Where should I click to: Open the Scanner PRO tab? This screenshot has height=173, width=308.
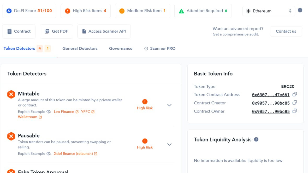(160, 48)
